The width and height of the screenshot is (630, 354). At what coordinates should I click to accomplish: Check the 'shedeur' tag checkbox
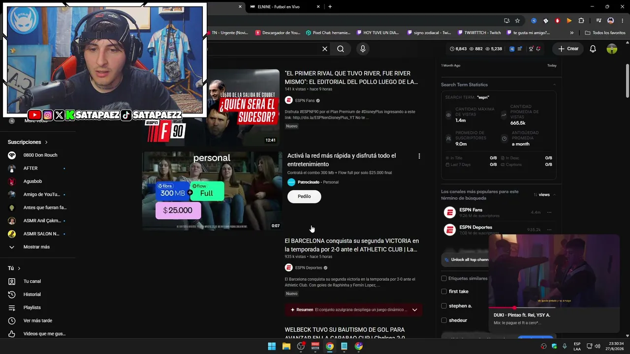(x=444, y=320)
